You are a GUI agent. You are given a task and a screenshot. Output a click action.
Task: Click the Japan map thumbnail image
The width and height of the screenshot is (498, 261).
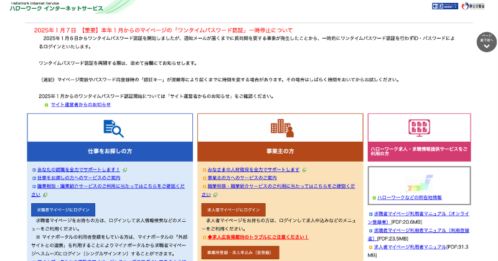coord(419,183)
